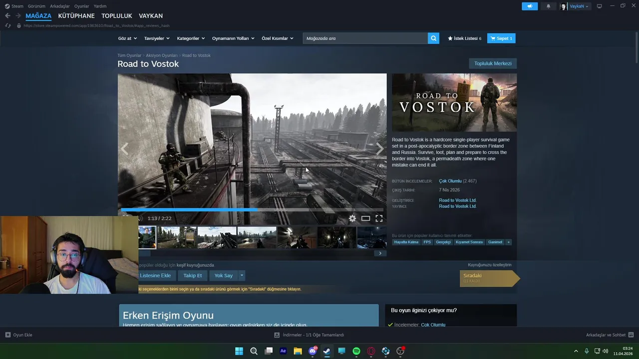Select the information board screenshot thumbnail
The width and height of the screenshot is (639, 359).
point(177,237)
